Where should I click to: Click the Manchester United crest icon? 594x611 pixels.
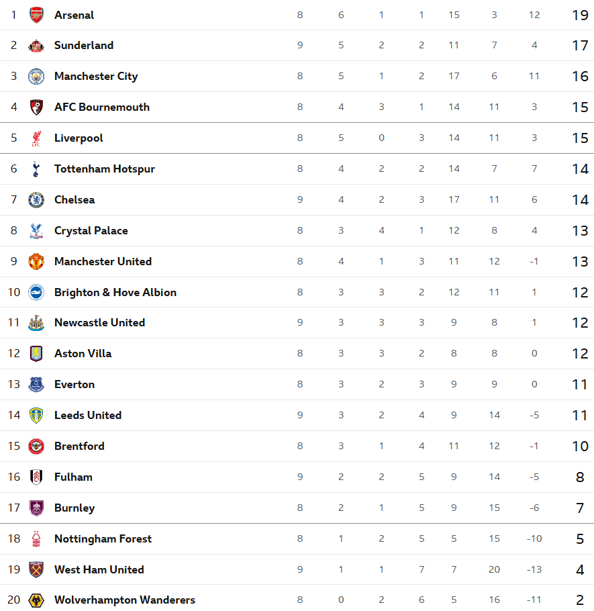[x=36, y=262]
